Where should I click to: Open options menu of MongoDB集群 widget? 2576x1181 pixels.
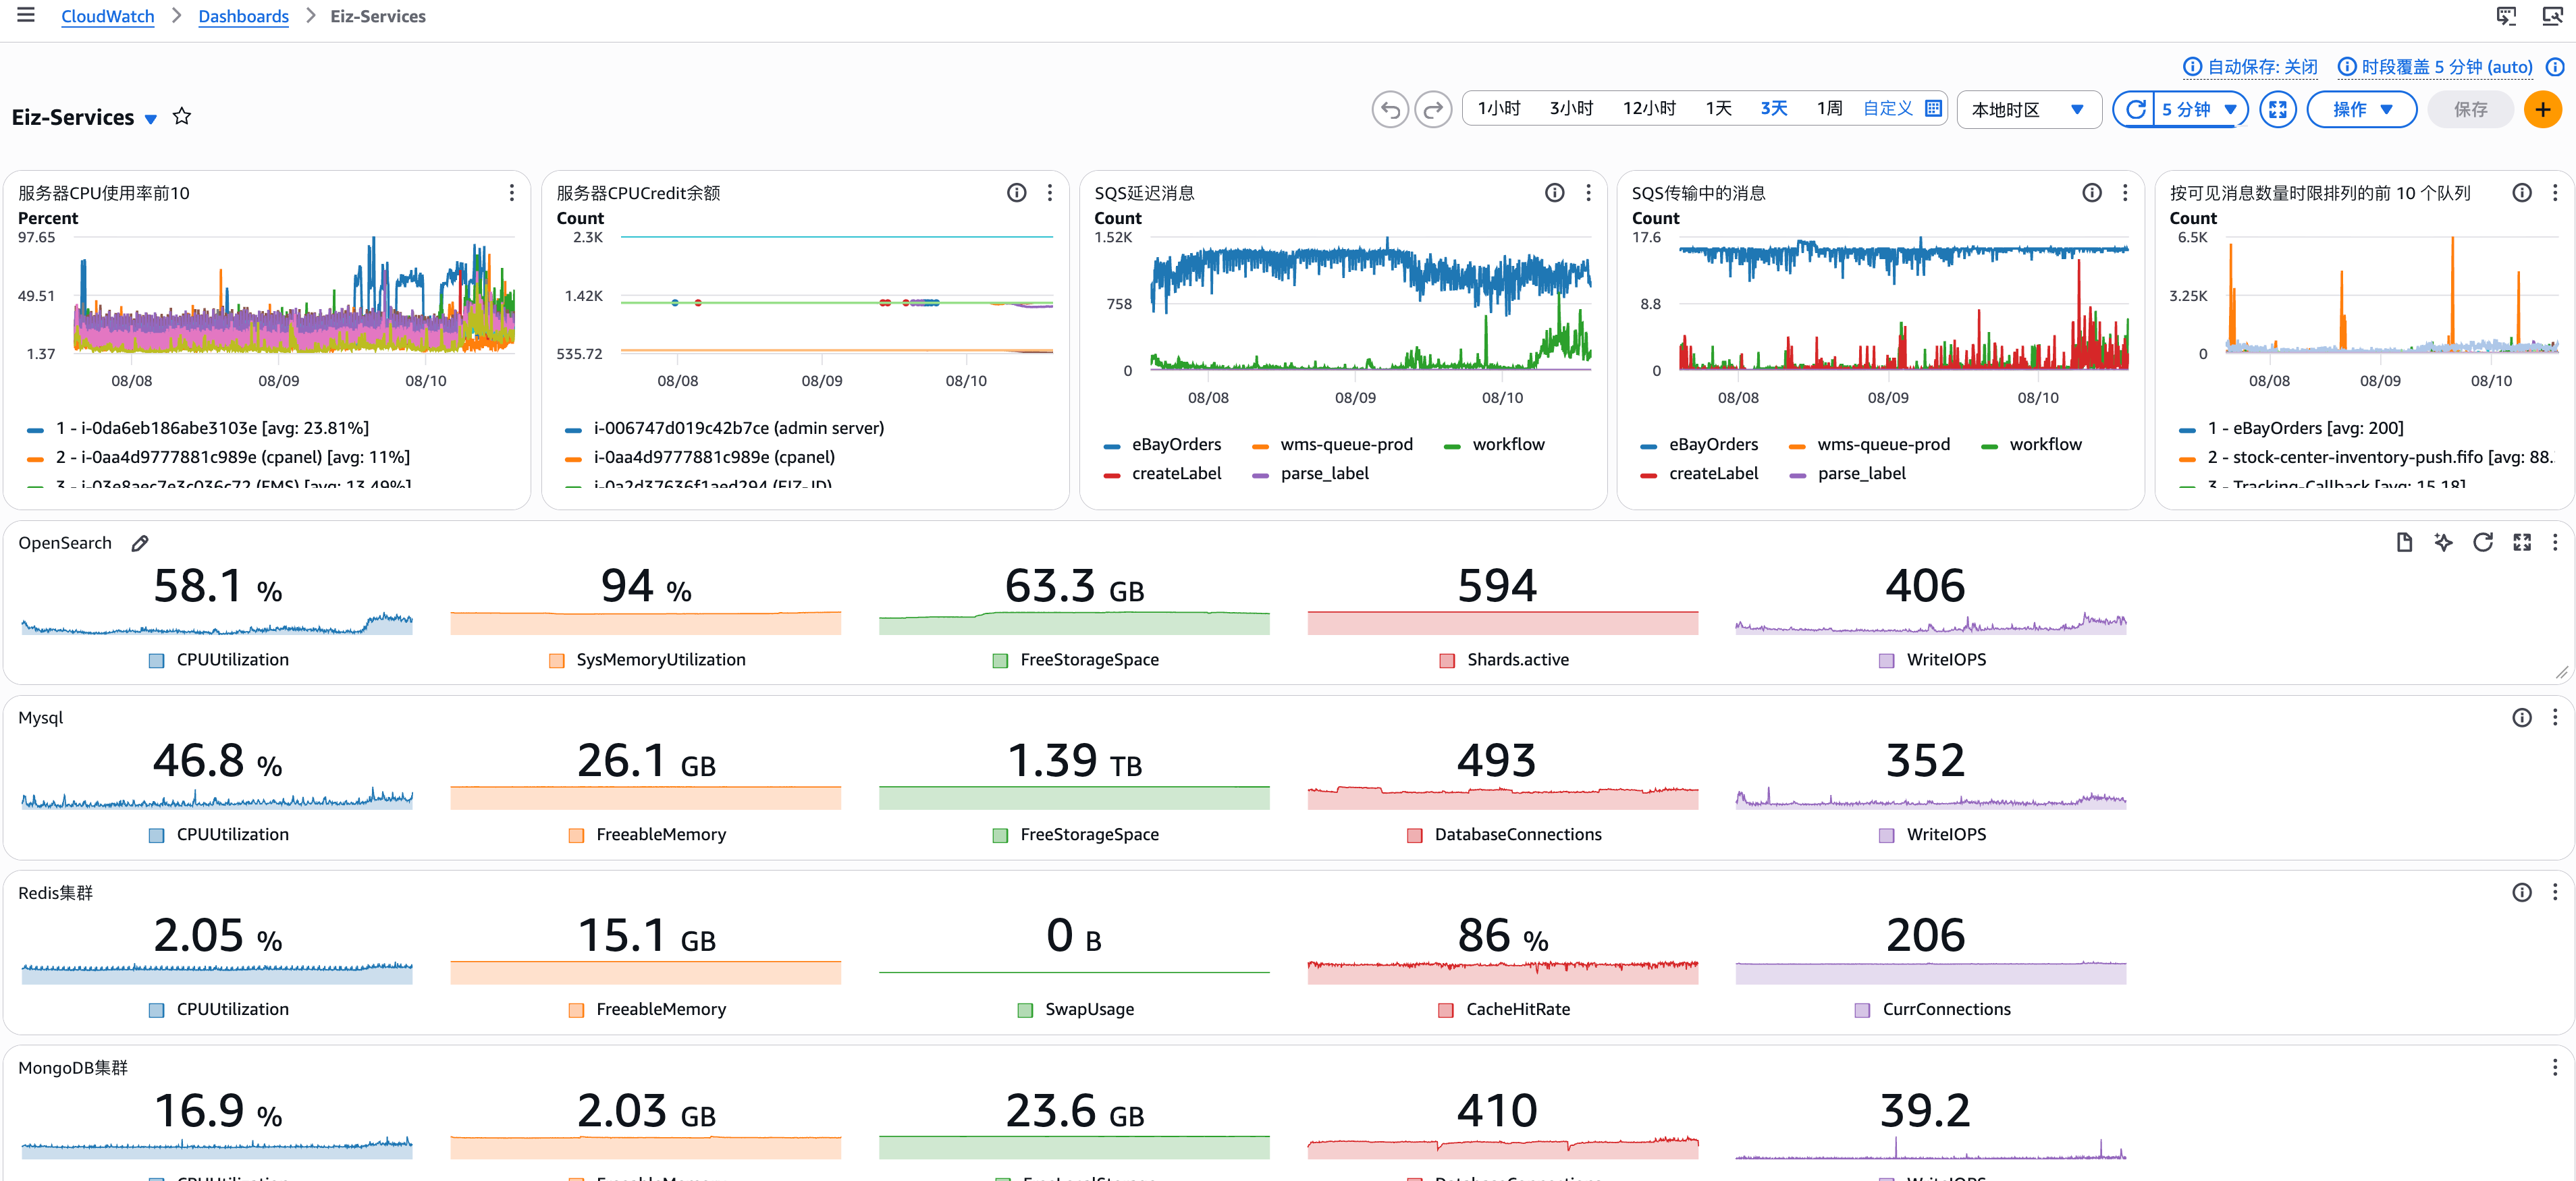pos(2554,1067)
